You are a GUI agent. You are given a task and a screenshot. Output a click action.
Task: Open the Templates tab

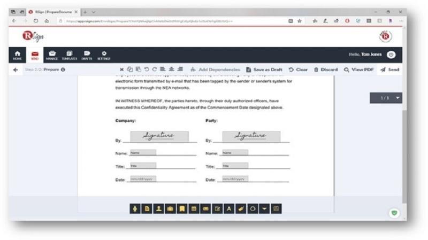click(x=70, y=55)
